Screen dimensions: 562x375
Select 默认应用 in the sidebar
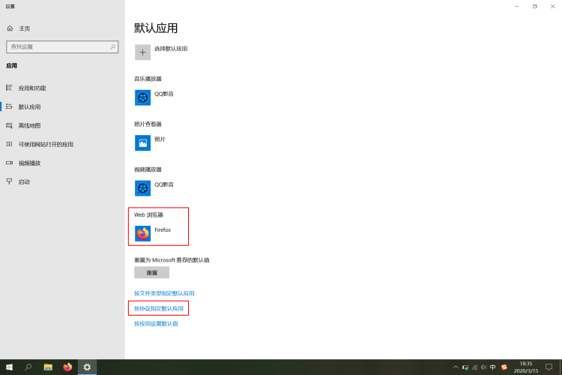point(29,107)
